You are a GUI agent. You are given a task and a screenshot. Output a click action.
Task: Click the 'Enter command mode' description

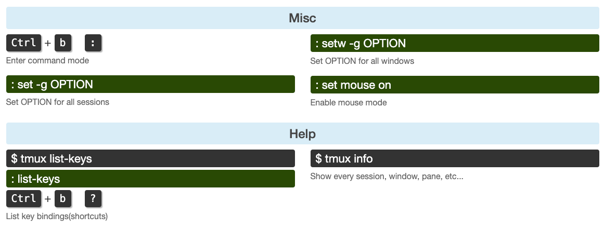point(47,60)
